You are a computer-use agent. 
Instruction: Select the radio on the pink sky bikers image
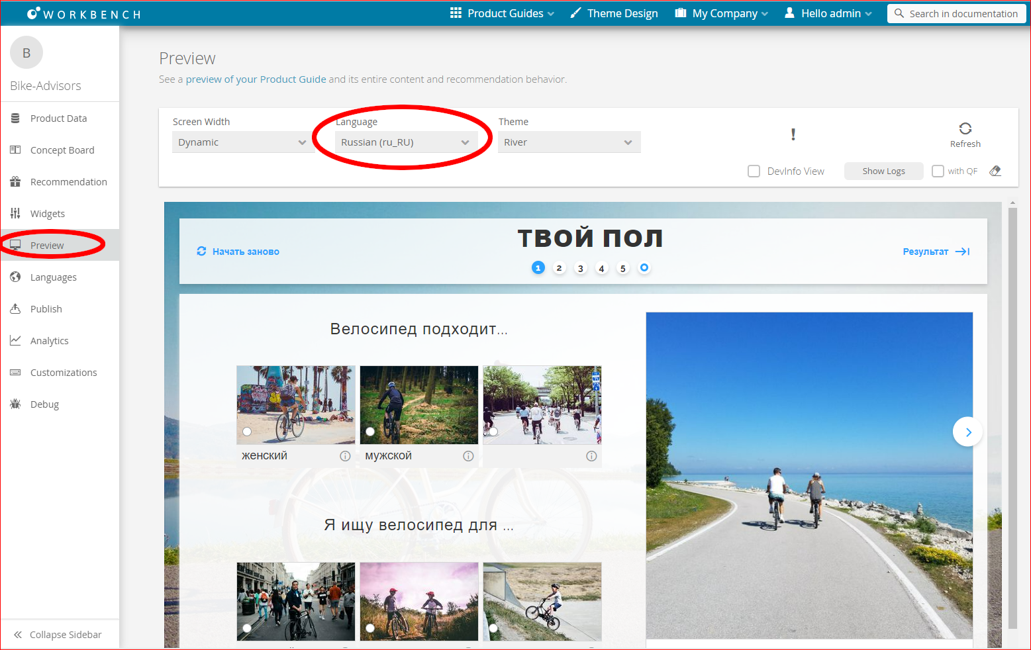tap(370, 628)
